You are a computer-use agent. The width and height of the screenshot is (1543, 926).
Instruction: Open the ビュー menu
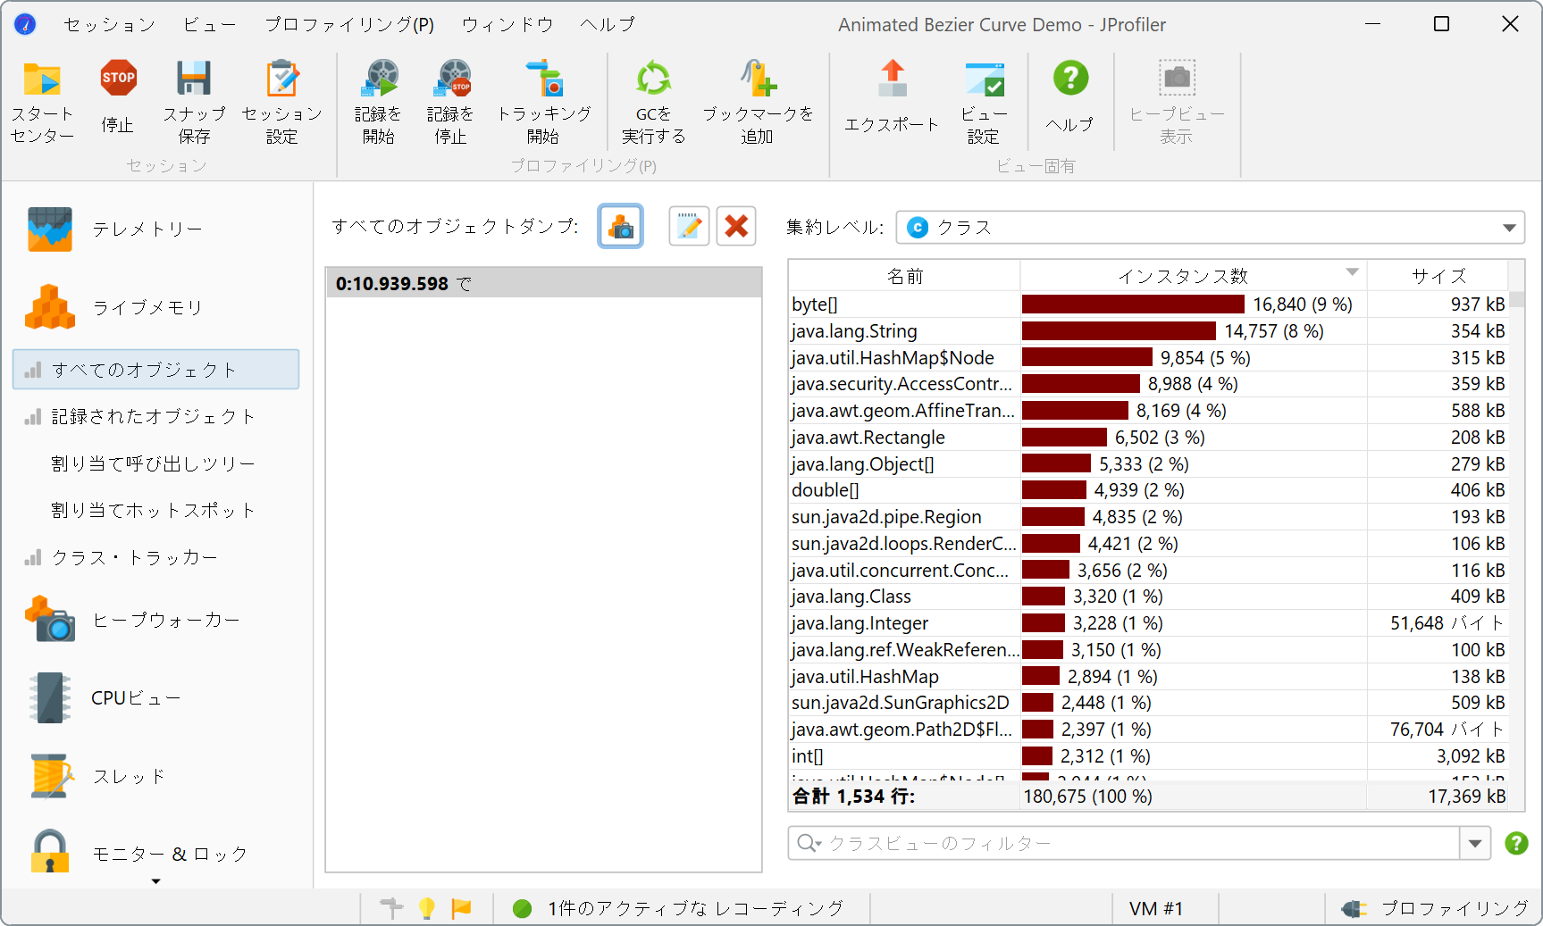pos(210,25)
